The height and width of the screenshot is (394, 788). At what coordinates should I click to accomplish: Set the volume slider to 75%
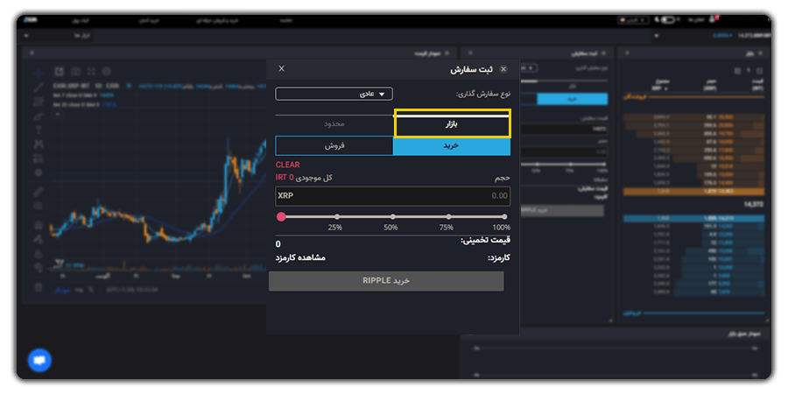(448, 216)
